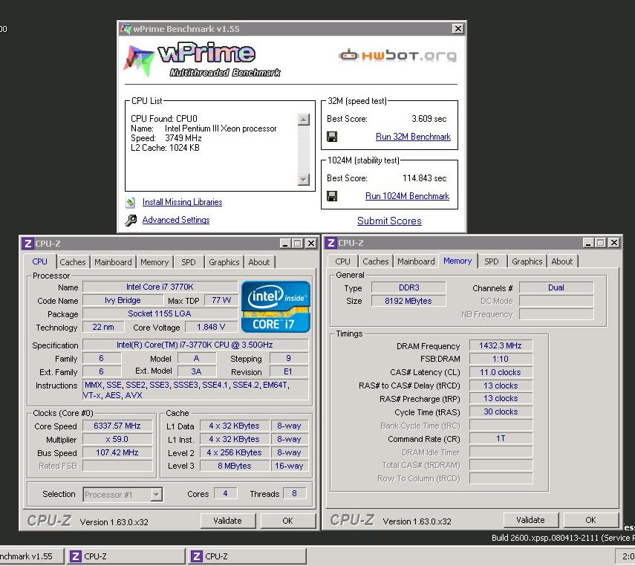
Task: Click the 32M best score 3.609 sec
Action: [429, 119]
